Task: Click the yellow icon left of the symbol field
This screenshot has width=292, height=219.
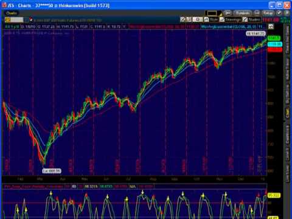Action: [x=7, y=20]
